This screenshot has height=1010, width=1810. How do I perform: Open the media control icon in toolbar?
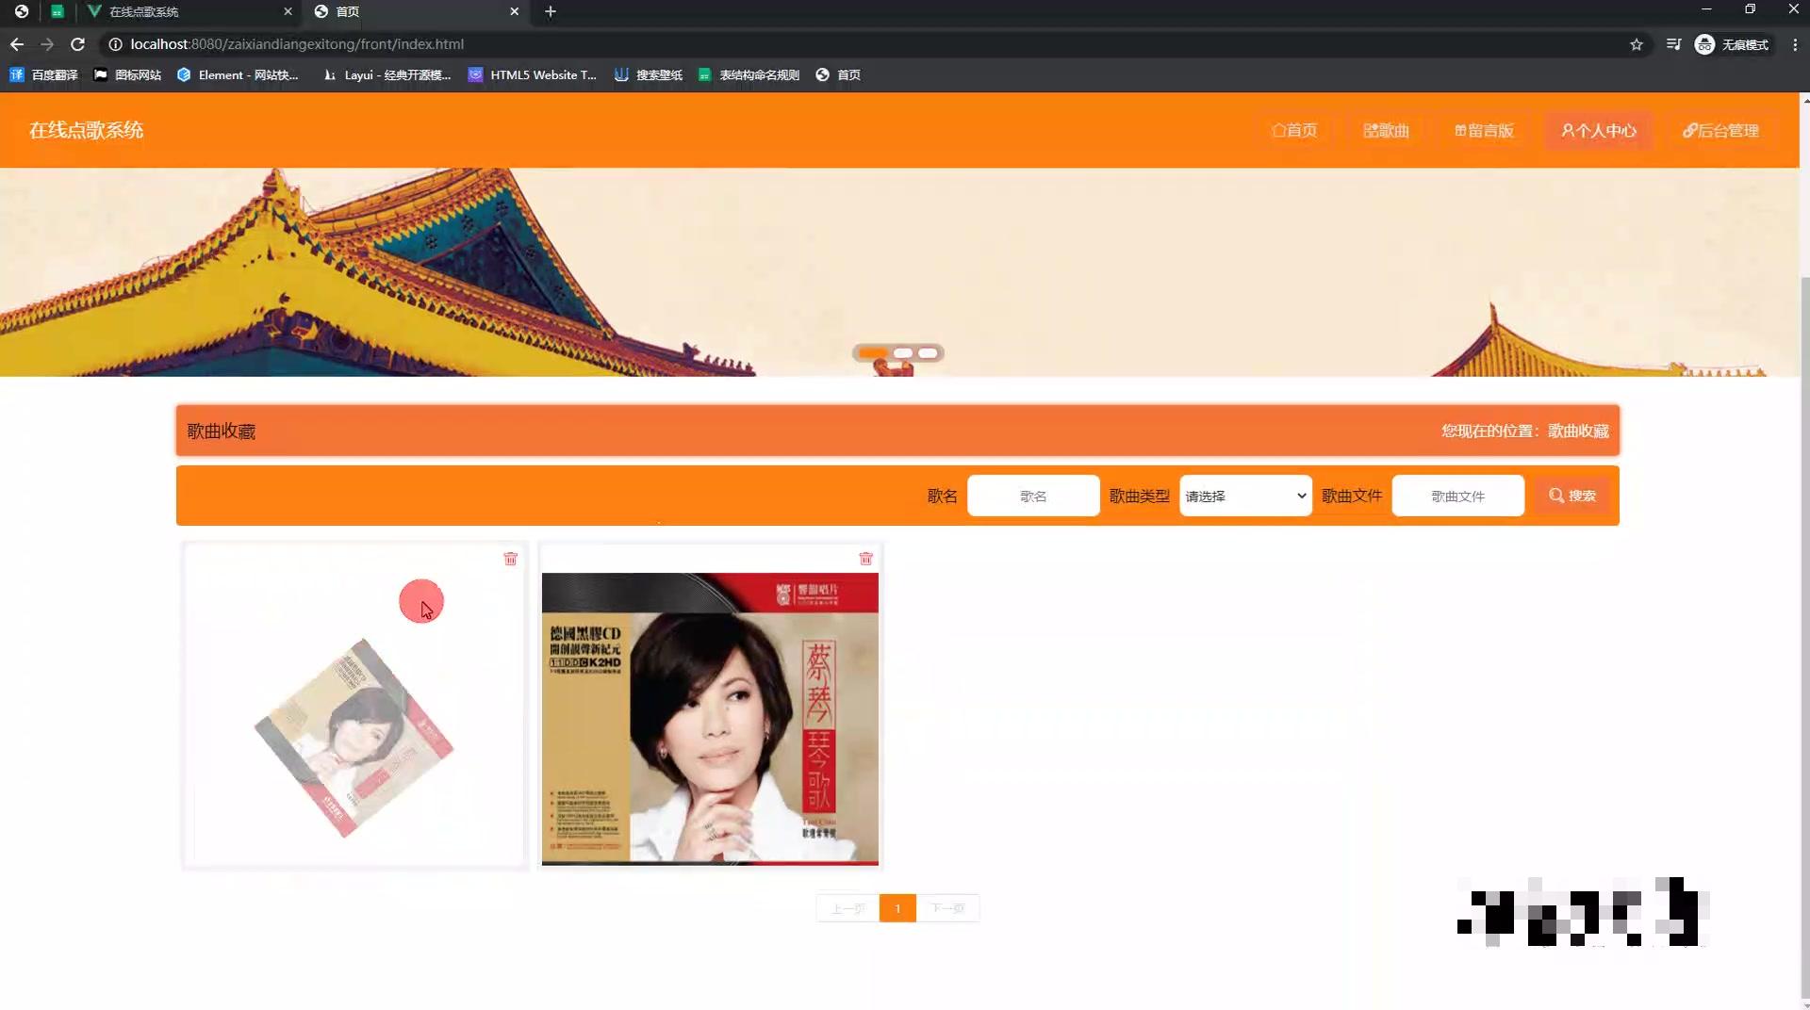[x=1673, y=44]
